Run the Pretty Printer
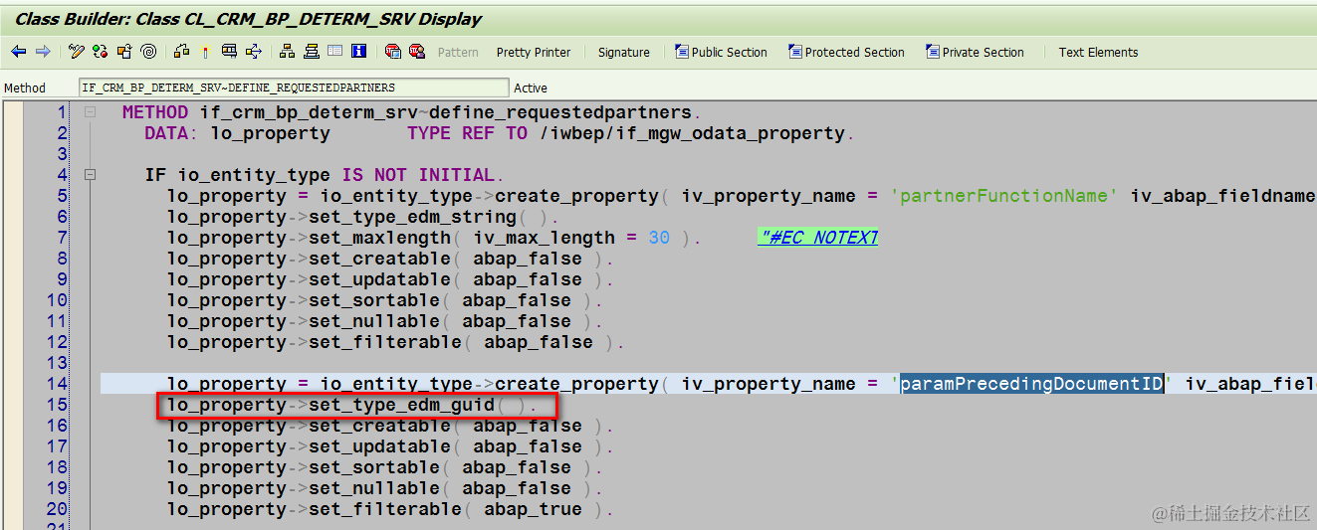This screenshot has height=530, width=1317. pos(534,53)
